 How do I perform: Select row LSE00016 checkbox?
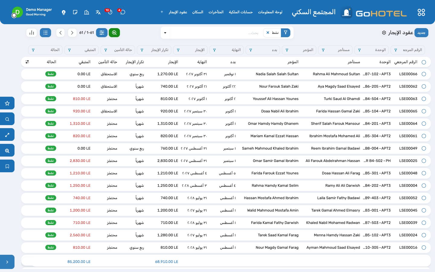424,248
